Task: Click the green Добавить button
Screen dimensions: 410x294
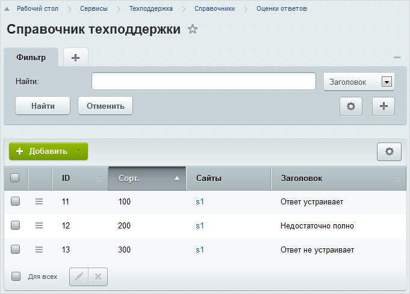Action: tap(48, 151)
